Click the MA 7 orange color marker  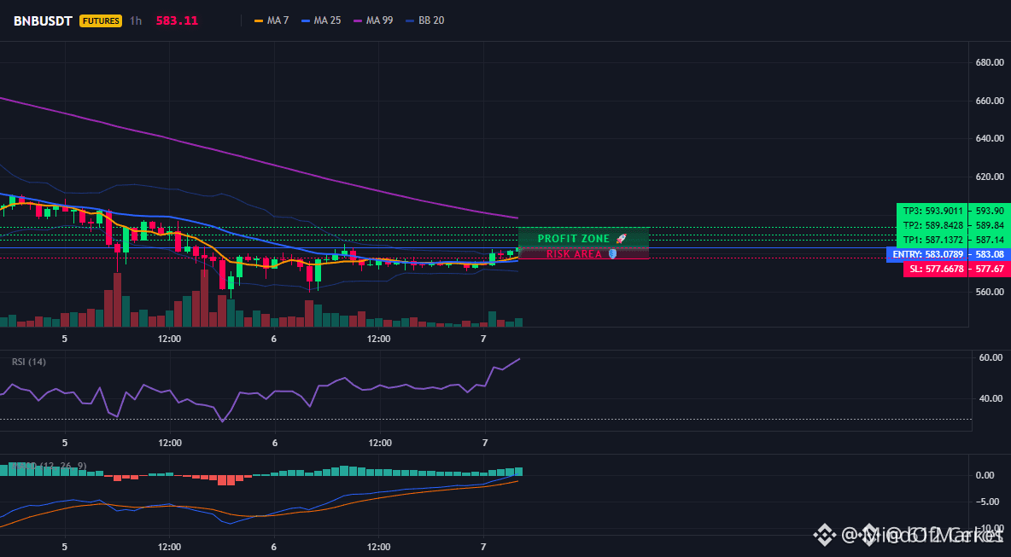coord(260,20)
